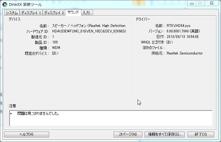Select the サウンド tab
Screen dimensions: 221x142
[x=73, y=12]
